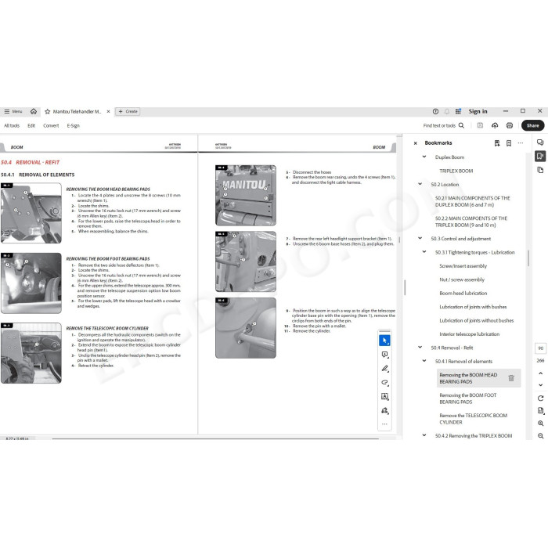Go to previous page arrow
The height and width of the screenshot is (548, 548).
[541, 373]
